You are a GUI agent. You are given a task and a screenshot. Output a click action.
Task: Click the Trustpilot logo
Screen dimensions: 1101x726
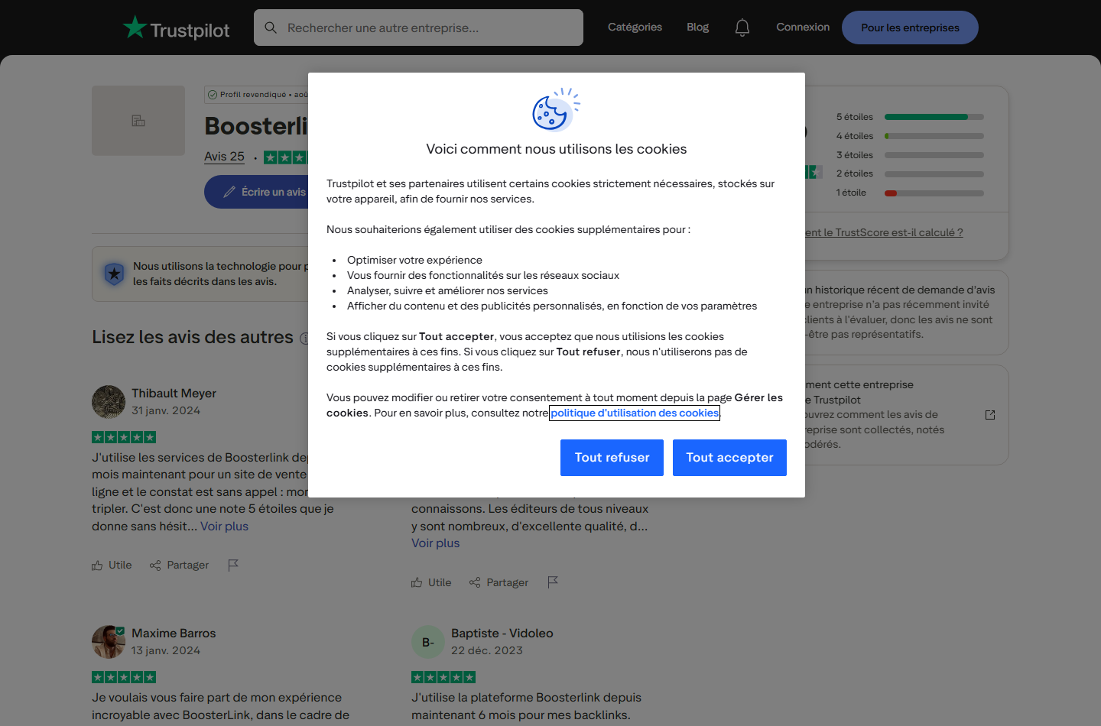(177, 28)
